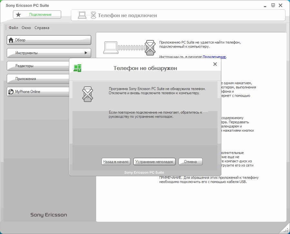Click the crossed-out phone illustration in the overview panel
This screenshot has height=234, width=290.
click(x=150, y=47)
